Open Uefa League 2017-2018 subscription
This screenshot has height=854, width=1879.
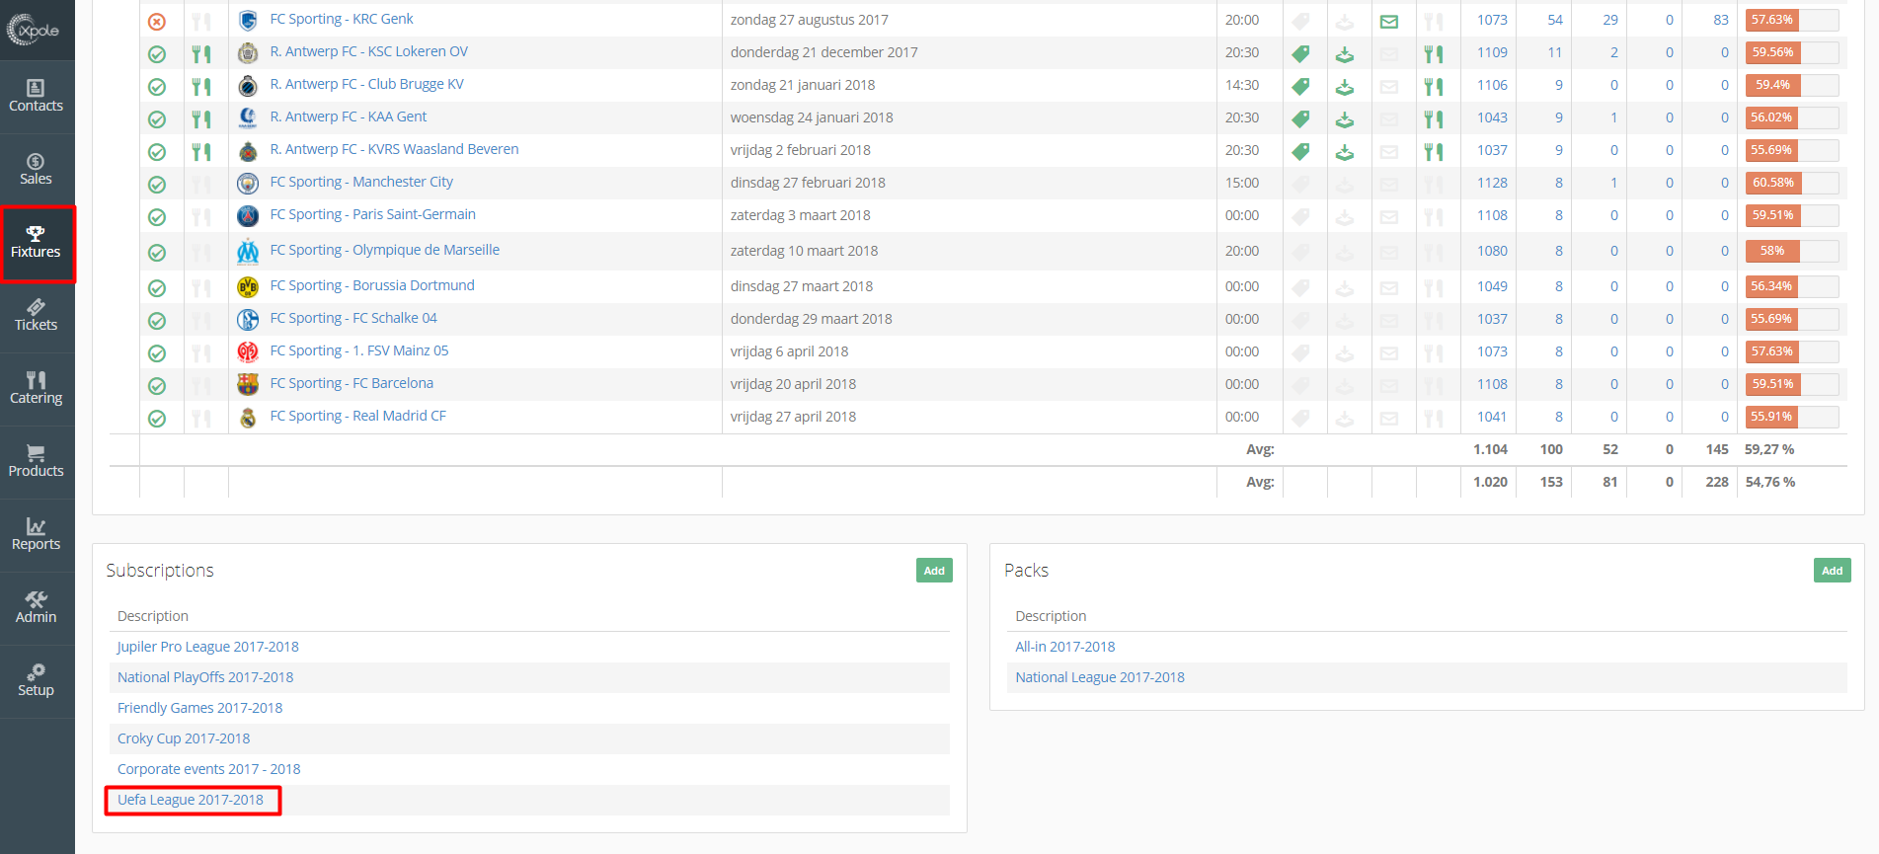(x=191, y=800)
